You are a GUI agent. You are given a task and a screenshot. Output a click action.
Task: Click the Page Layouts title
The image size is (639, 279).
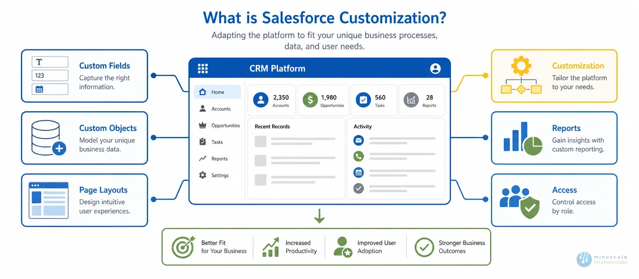click(x=103, y=190)
